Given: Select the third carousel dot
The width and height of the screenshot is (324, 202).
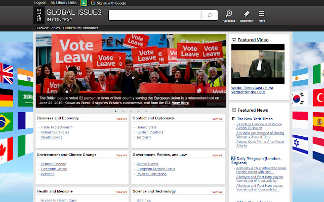Looking at the screenshot, I should click(131, 111).
